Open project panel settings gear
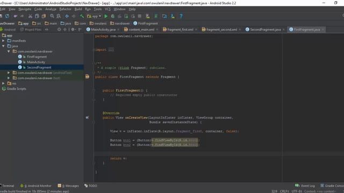The width and height of the screenshot is (344, 193). point(73,29)
